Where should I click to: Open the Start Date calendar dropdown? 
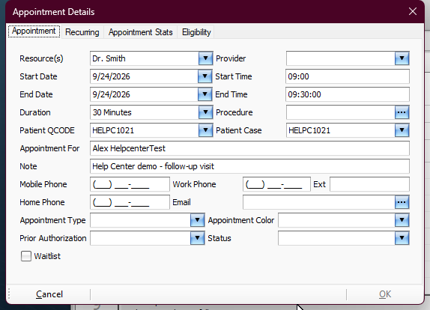click(205, 76)
